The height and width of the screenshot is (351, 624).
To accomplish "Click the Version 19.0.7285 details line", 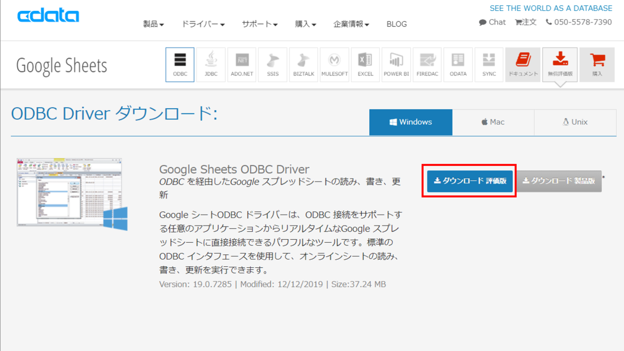I will (x=272, y=284).
